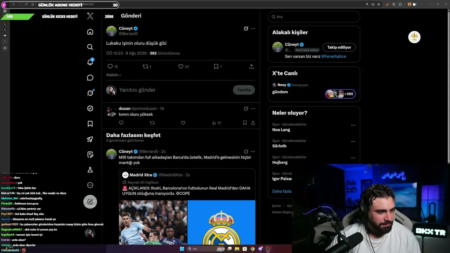This screenshot has height=253, width=450.
Task: Open the Noa Lang trending topic
Action: (x=281, y=130)
